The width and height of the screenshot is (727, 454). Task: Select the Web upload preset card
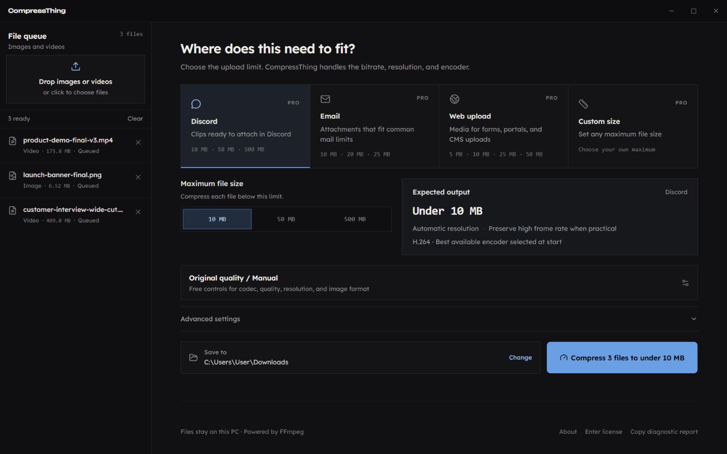point(504,126)
